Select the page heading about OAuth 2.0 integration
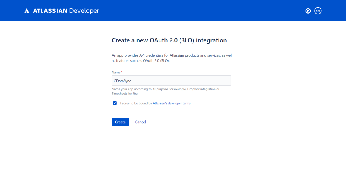Image resolution: width=346 pixels, height=171 pixels. (x=169, y=40)
